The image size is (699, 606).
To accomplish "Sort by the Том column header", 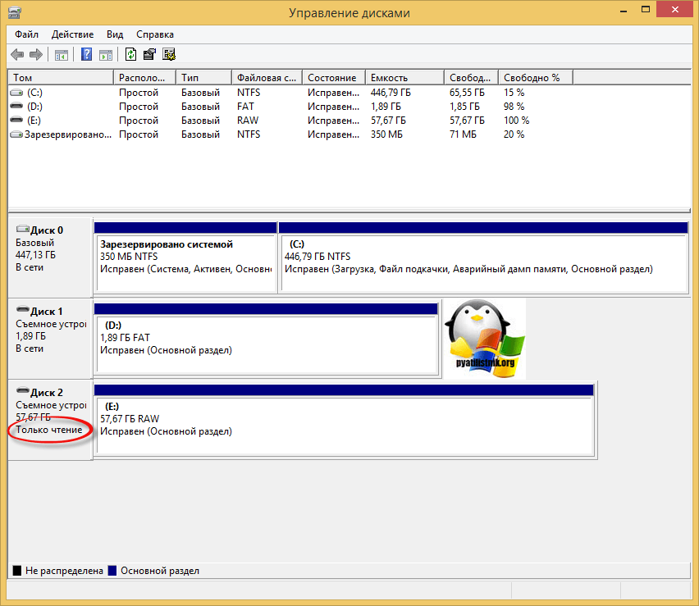I will click(60, 77).
